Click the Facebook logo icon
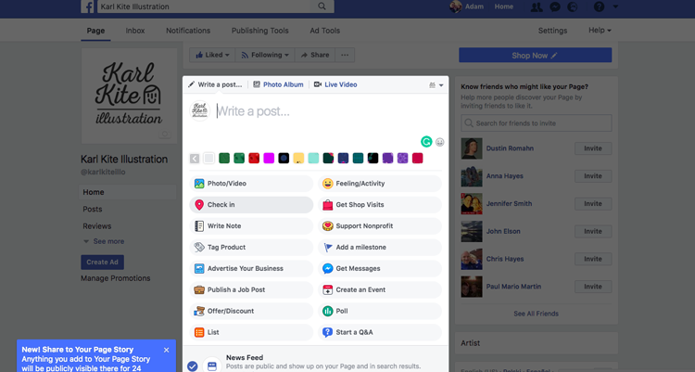The image size is (695, 372). 88,6
